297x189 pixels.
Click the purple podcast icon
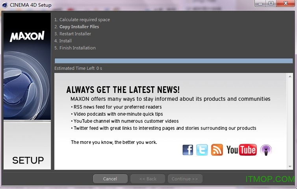pyautogui.click(x=266, y=149)
